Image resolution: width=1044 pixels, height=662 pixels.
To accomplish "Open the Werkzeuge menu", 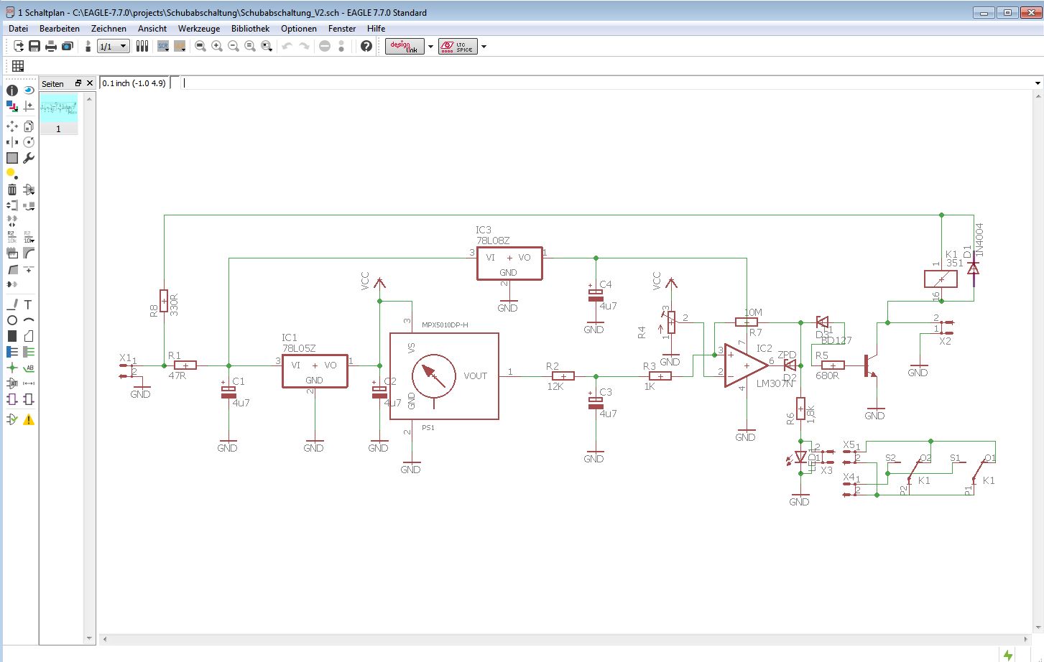I will tap(199, 29).
